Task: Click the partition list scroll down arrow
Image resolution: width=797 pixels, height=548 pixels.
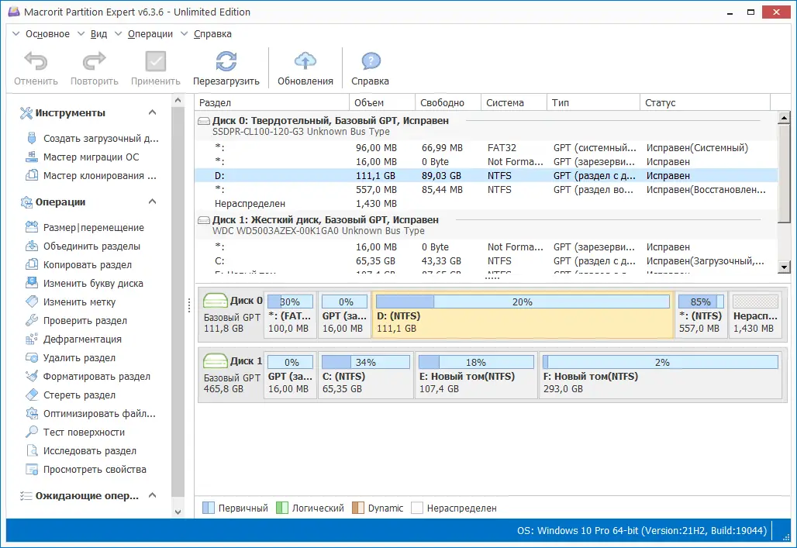Action: pos(784,267)
